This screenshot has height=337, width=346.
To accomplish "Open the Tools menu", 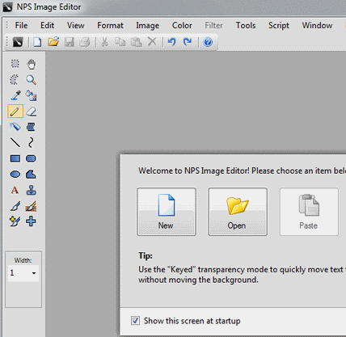I will coord(246,25).
